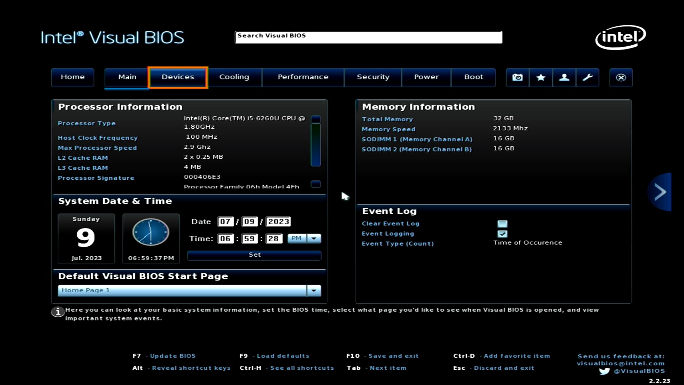Click the next page arrow on right
Image resolution: width=684 pixels, height=385 pixels.
(660, 192)
